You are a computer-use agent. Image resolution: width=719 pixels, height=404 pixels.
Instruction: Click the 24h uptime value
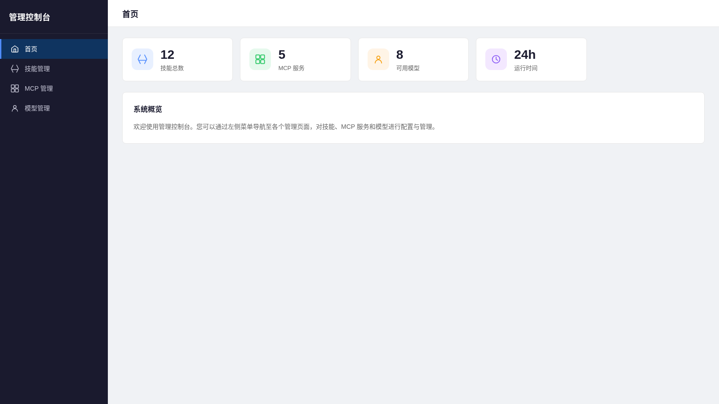tap(525, 55)
